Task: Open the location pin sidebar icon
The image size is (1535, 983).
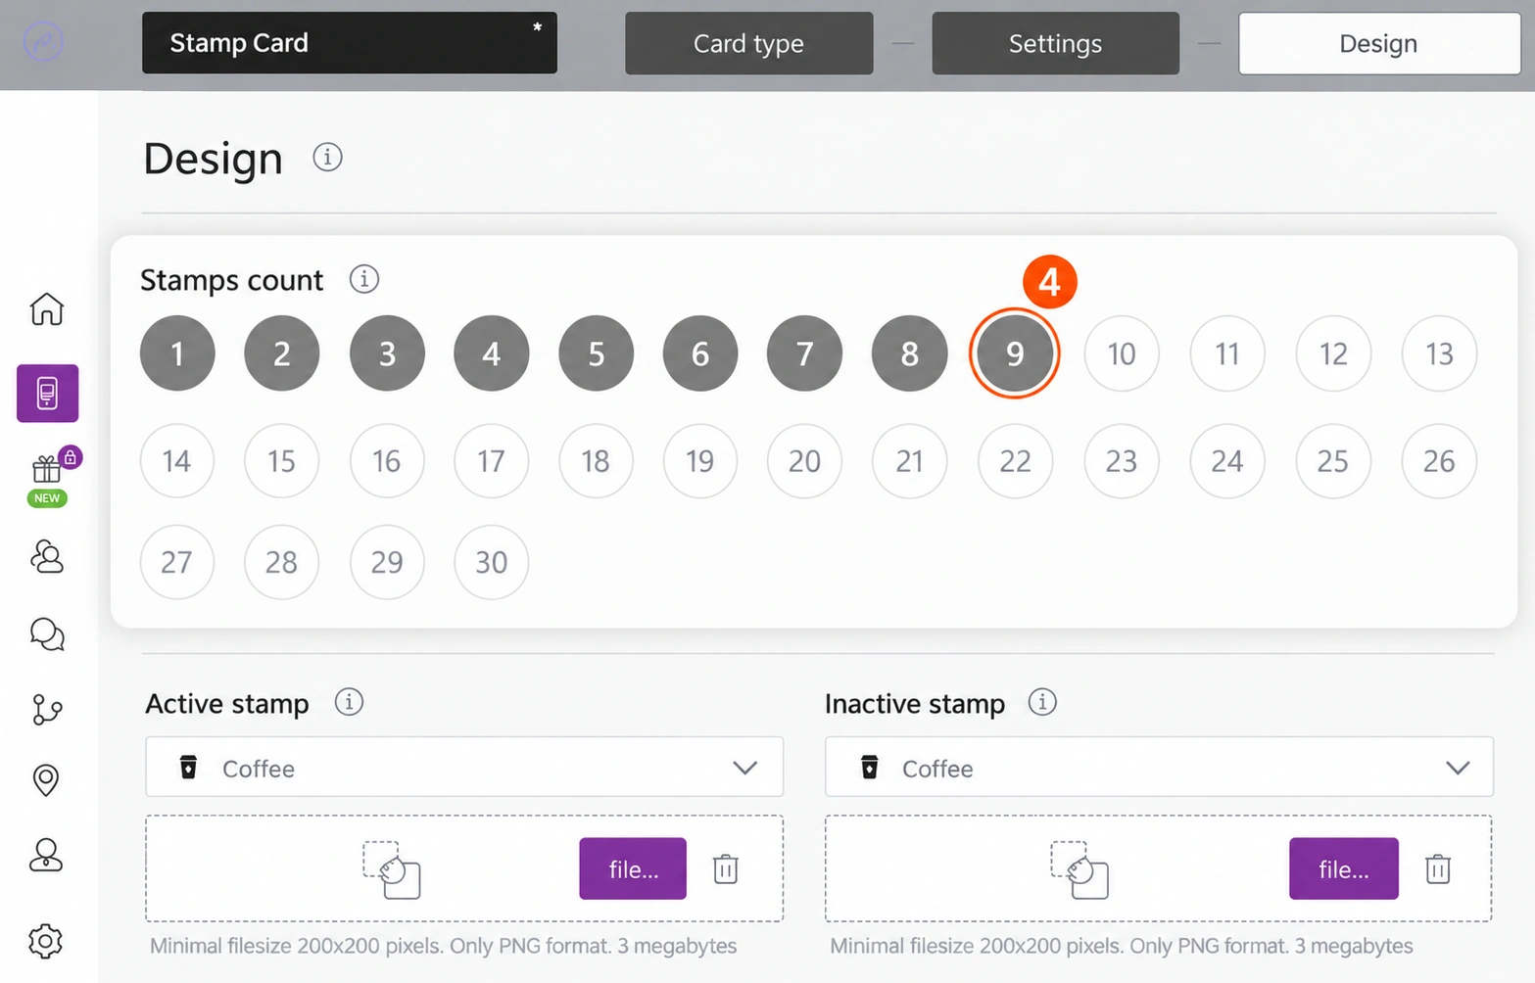Action: [x=46, y=780]
